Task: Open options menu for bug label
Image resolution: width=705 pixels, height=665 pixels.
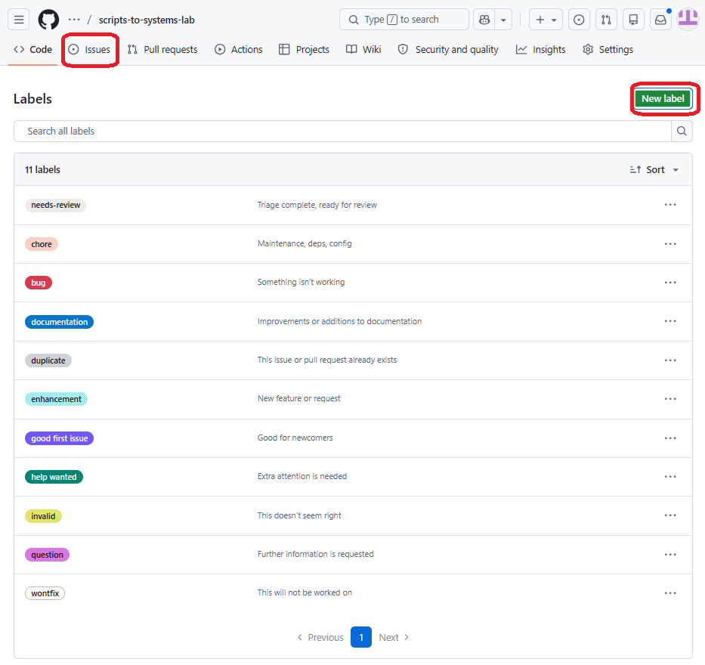Action: [670, 283]
